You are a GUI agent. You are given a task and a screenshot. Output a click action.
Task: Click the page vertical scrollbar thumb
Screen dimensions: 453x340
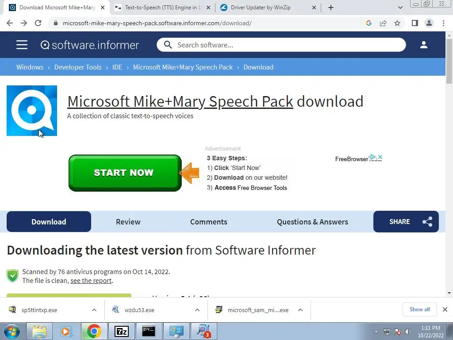(449, 61)
